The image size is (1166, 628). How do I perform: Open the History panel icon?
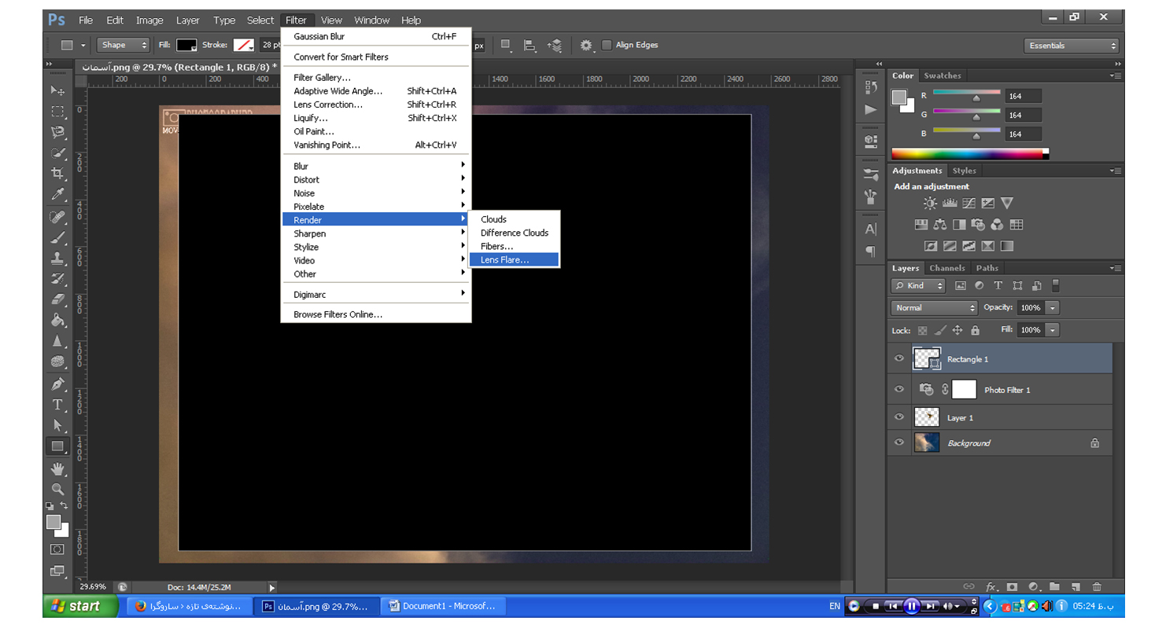(x=870, y=86)
